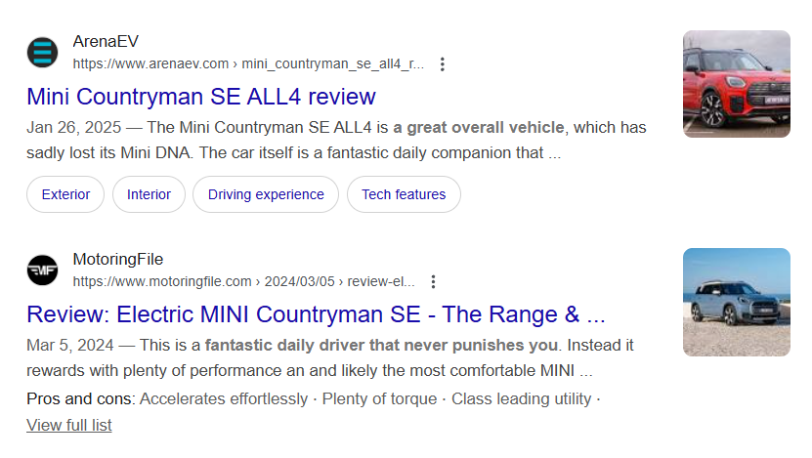Click the ArenaEV site favicon
Image resolution: width=812 pixels, height=458 pixels.
[42, 53]
